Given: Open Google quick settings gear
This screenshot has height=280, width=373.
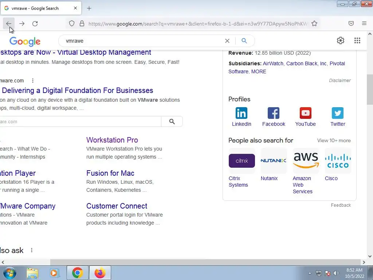Looking at the screenshot, I should 341,40.
